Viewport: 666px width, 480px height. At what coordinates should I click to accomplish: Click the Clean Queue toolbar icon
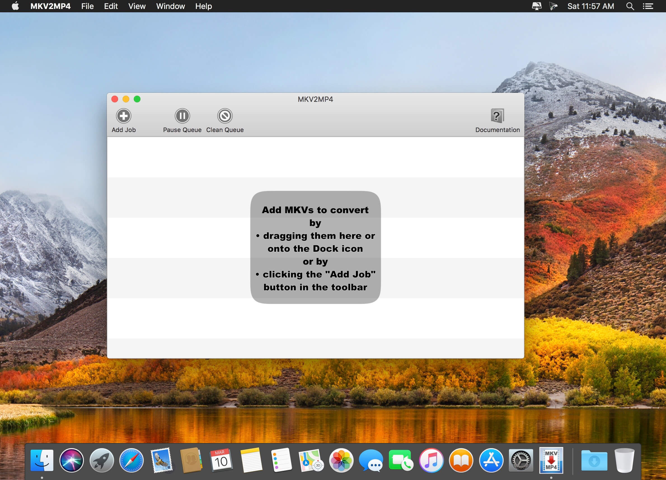[225, 116]
